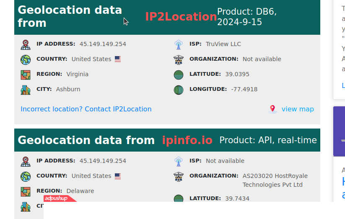Click the longitude globe icon beside -77.4918

(179, 90)
